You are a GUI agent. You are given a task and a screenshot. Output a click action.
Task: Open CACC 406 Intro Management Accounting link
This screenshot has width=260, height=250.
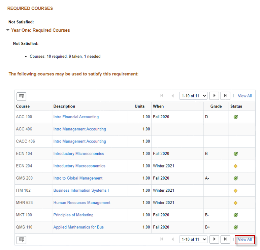point(79,141)
